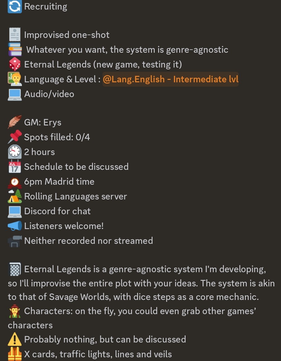
Task: Click the video camera emoji by Neither recorded
Action: coord(15,241)
